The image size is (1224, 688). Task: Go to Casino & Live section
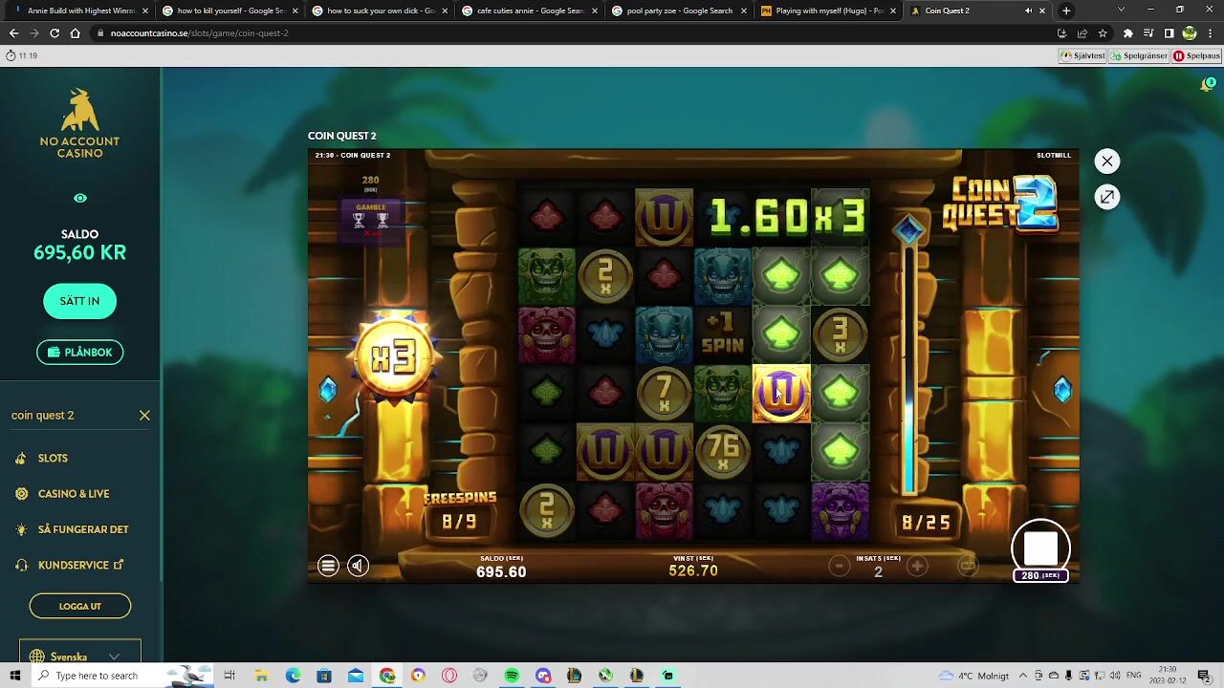point(74,494)
